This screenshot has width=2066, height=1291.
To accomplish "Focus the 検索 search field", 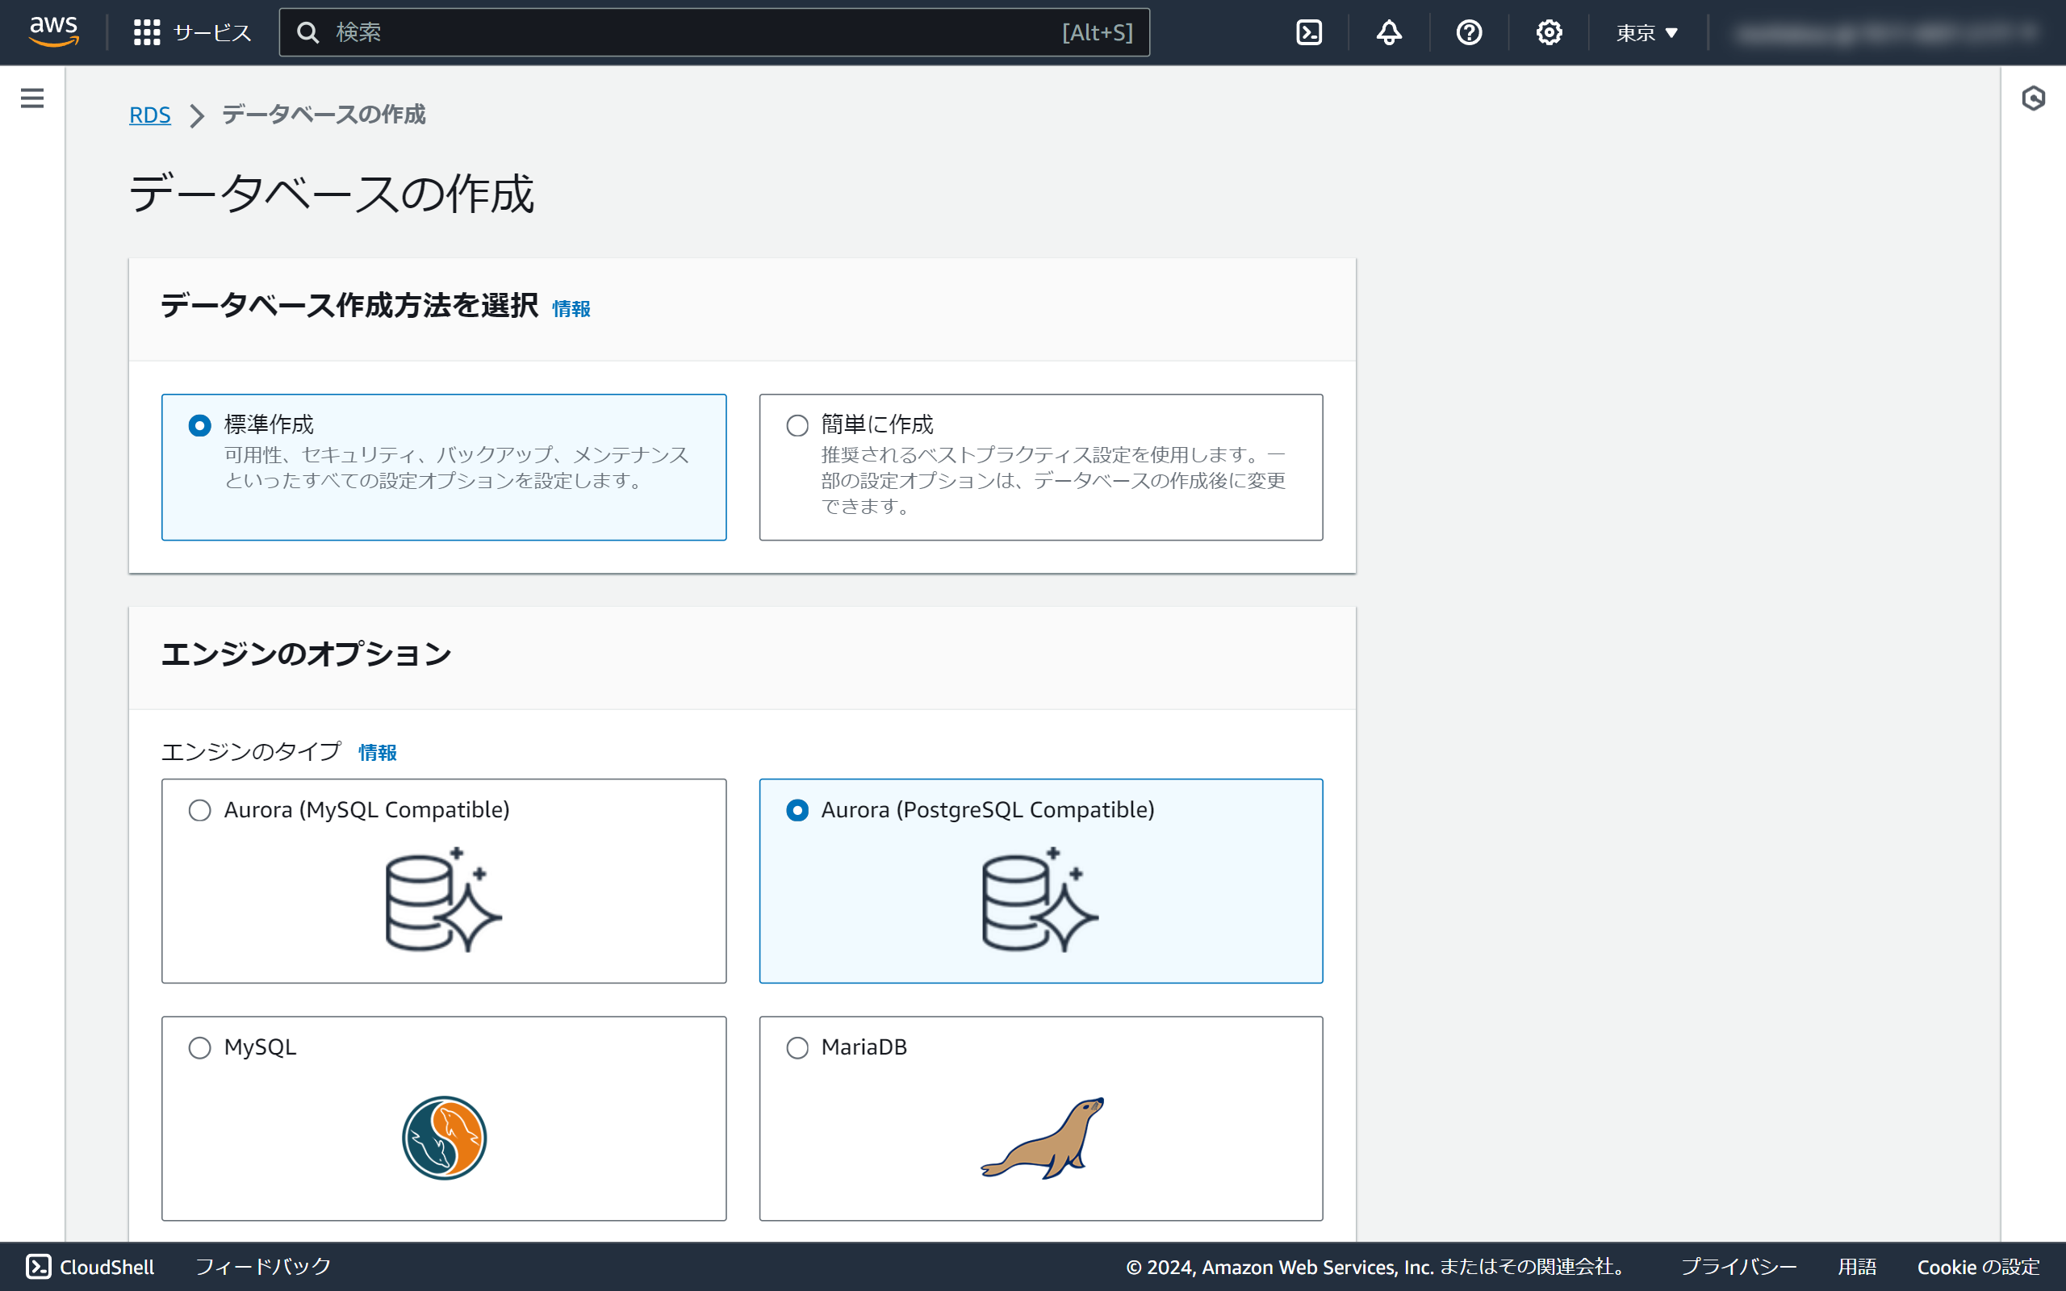I will 683,32.
